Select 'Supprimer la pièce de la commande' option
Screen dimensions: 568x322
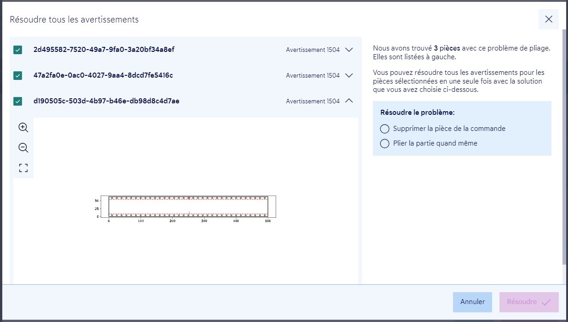(x=385, y=129)
